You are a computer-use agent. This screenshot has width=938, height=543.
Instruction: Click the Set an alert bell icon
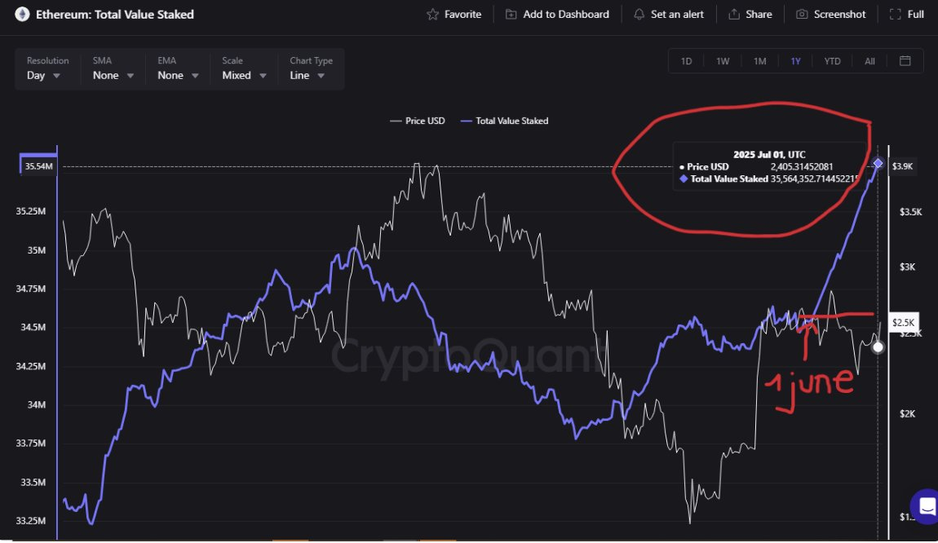pyautogui.click(x=639, y=15)
